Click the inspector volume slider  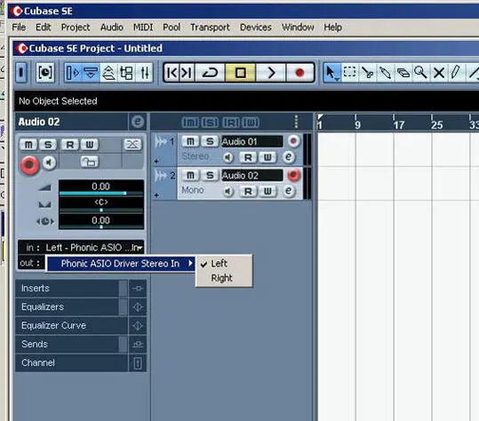101,194
